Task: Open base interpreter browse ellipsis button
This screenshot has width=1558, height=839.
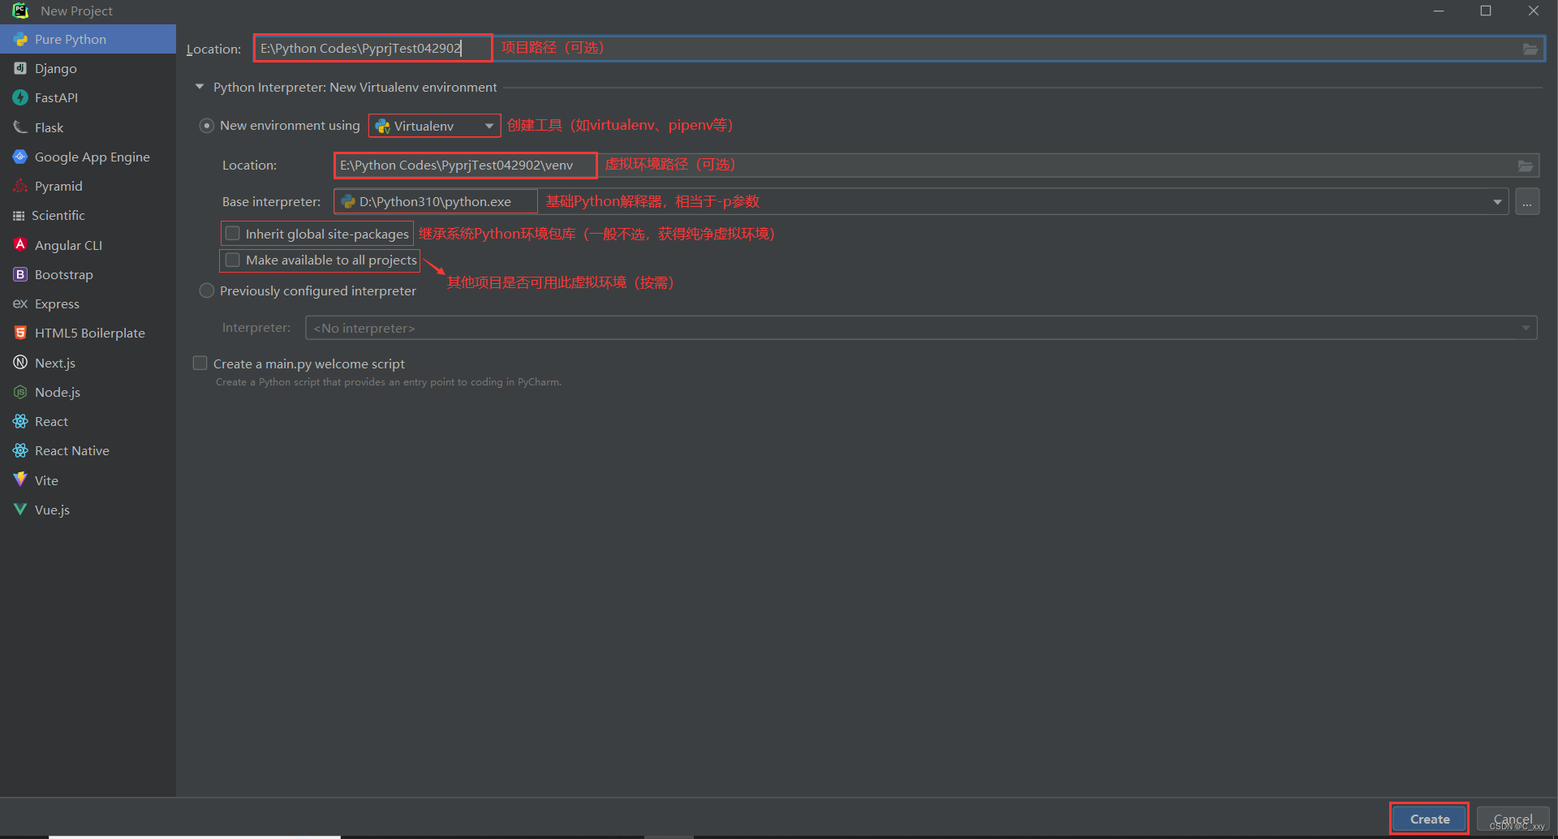Action: click(1527, 202)
